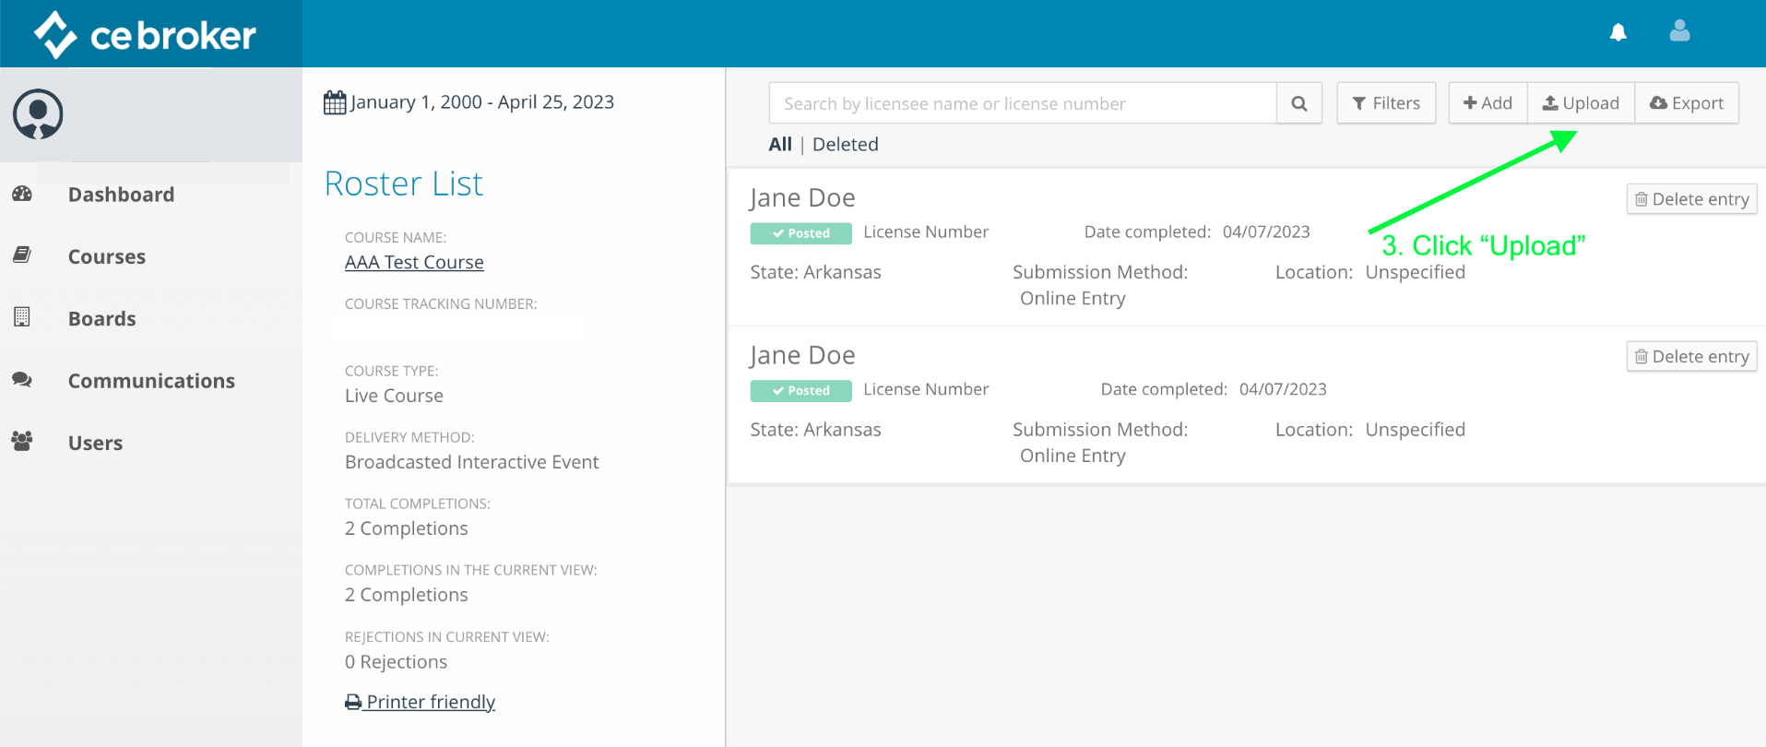Open the date range picker text
The image size is (1766, 747).
(481, 102)
